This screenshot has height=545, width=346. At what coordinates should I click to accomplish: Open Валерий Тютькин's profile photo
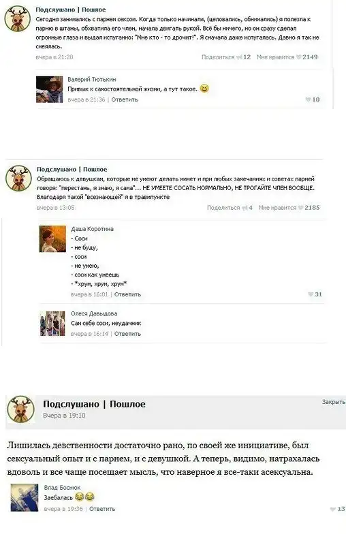(x=49, y=90)
